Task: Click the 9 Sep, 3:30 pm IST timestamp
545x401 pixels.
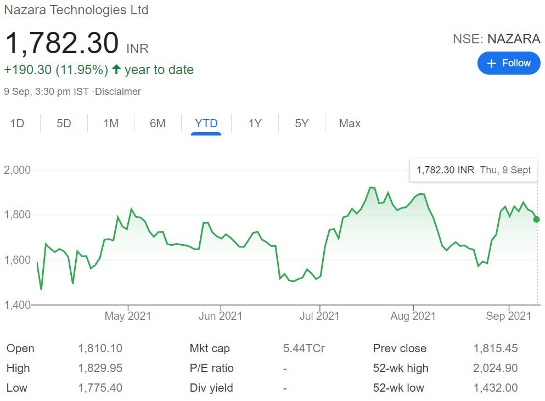Action: pos(46,92)
